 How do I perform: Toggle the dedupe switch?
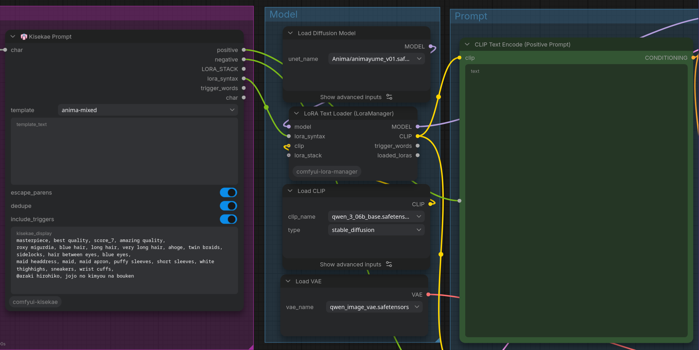[x=228, y=206]
